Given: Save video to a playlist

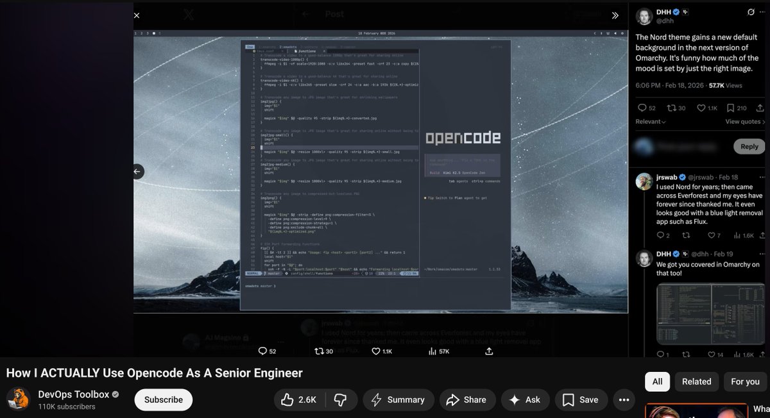Looking at the screenshot, I should click(581, 399).
